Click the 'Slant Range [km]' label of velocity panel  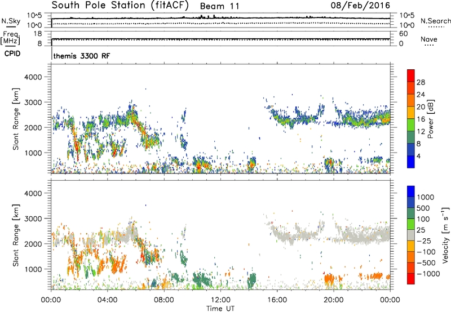coord(16,235)
